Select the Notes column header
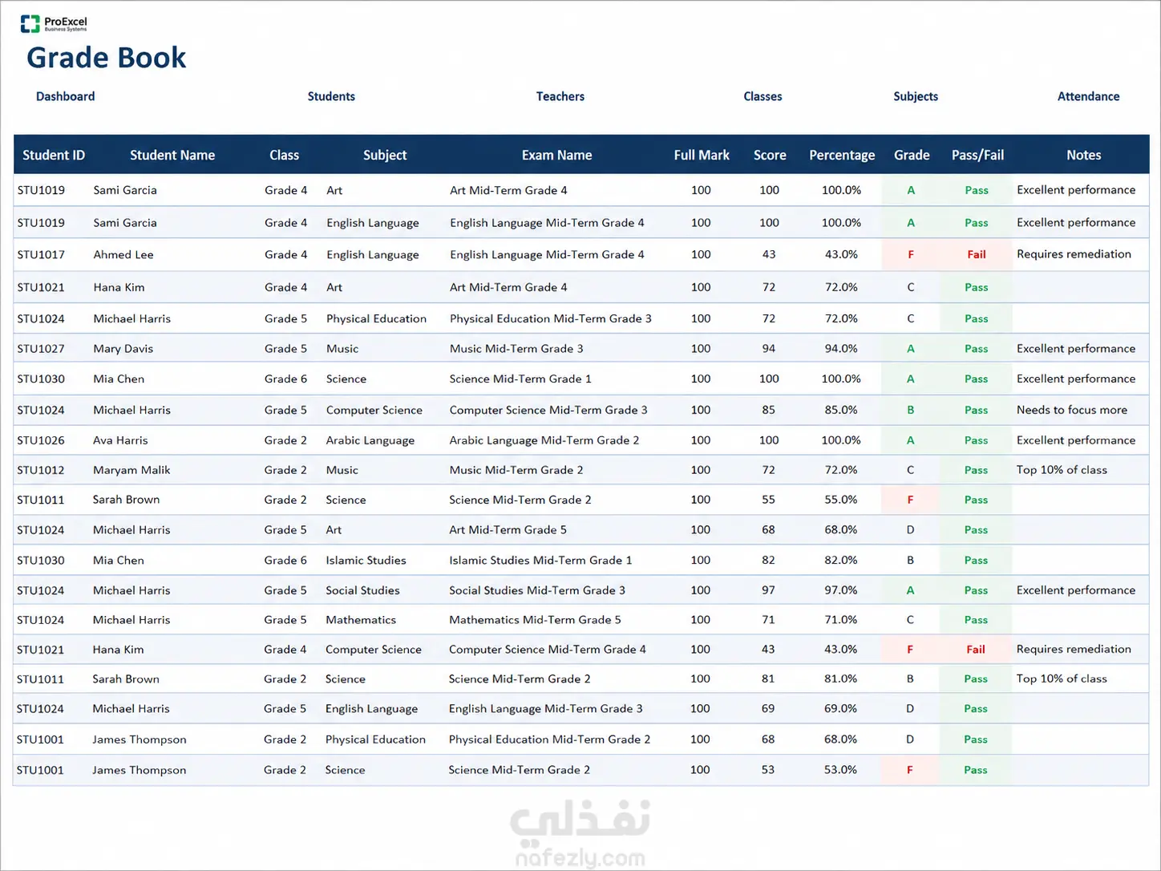Viewport: 1161px width, 871px height. click(1083, 155)
